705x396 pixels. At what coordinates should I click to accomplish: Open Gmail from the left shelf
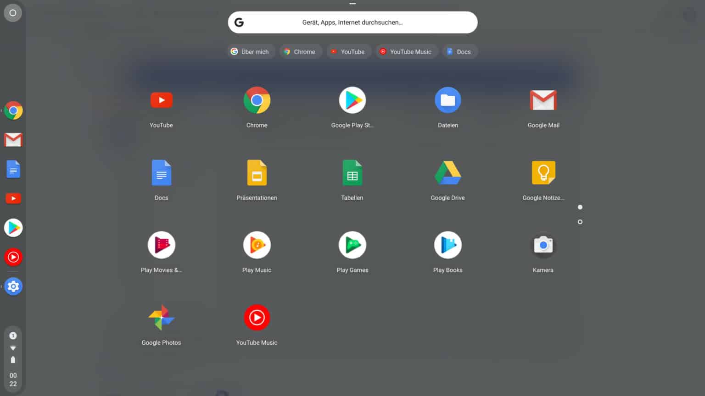(x=13, y=140)
